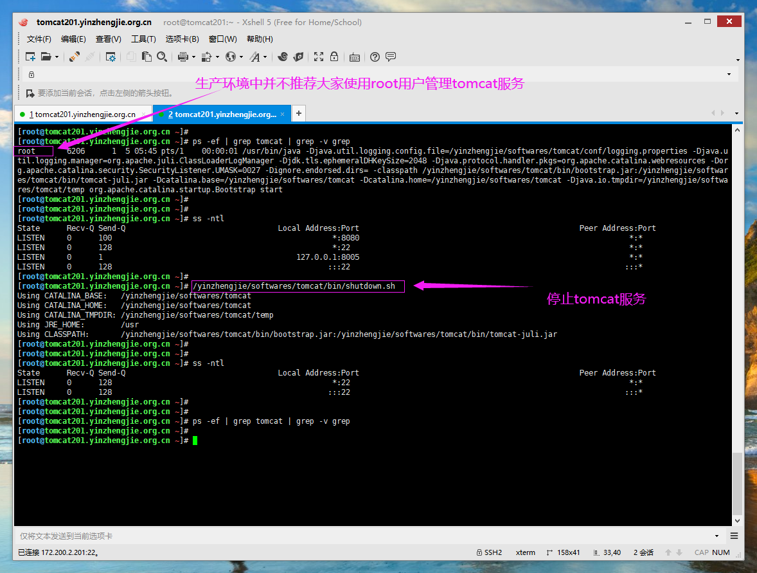Click the color scheme squares icon
757x573 pixels.
(x=207, y=57)
